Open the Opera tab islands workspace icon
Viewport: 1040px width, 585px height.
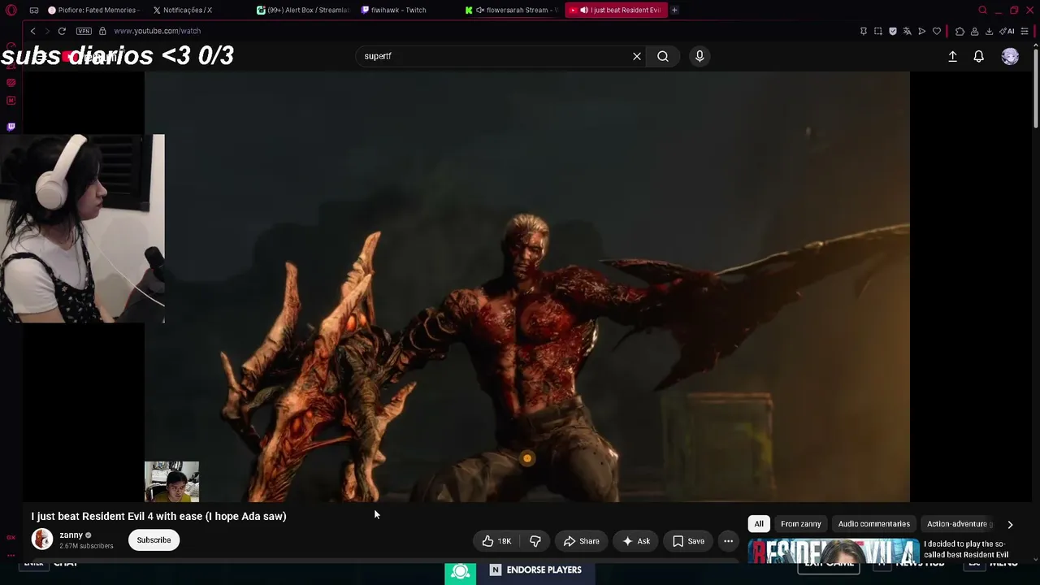pos(33,10)
